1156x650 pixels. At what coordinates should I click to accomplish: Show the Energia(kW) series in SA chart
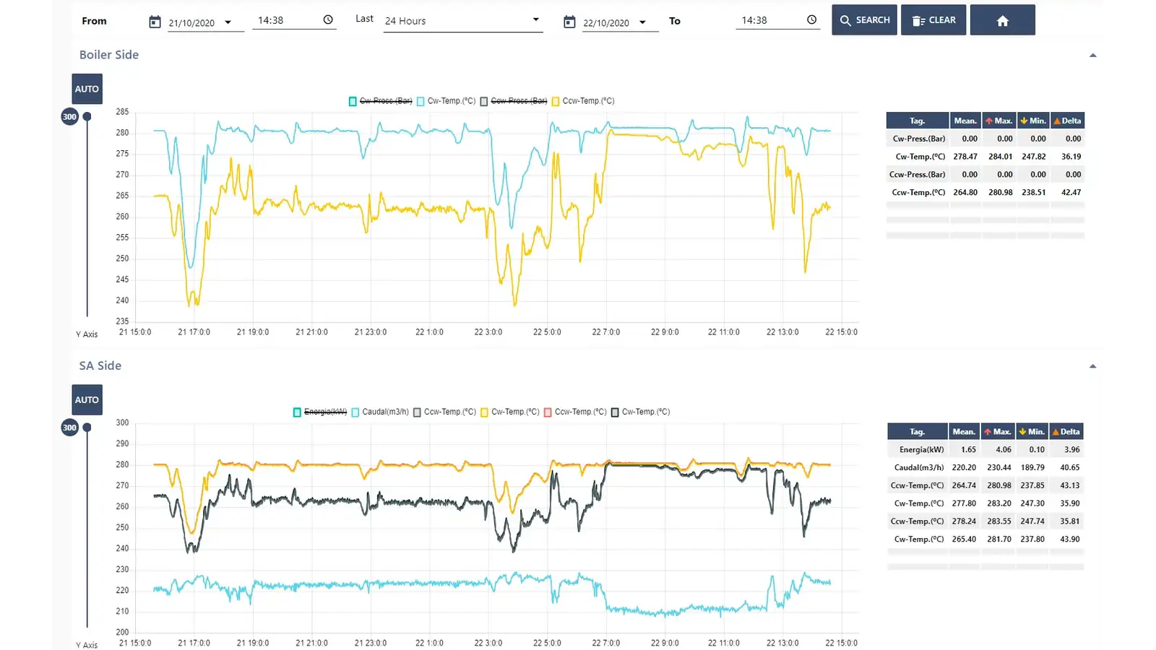[x=320, y=412]
